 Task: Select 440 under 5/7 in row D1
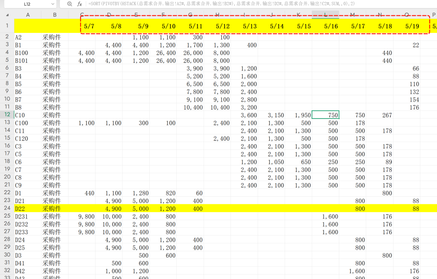[82, 193]
